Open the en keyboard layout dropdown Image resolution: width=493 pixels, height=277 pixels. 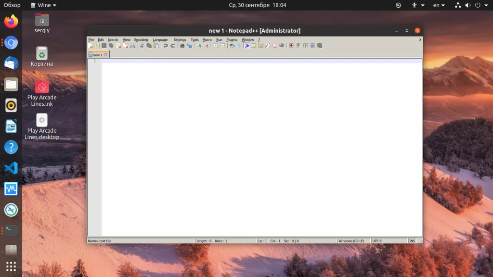(439, 5)
